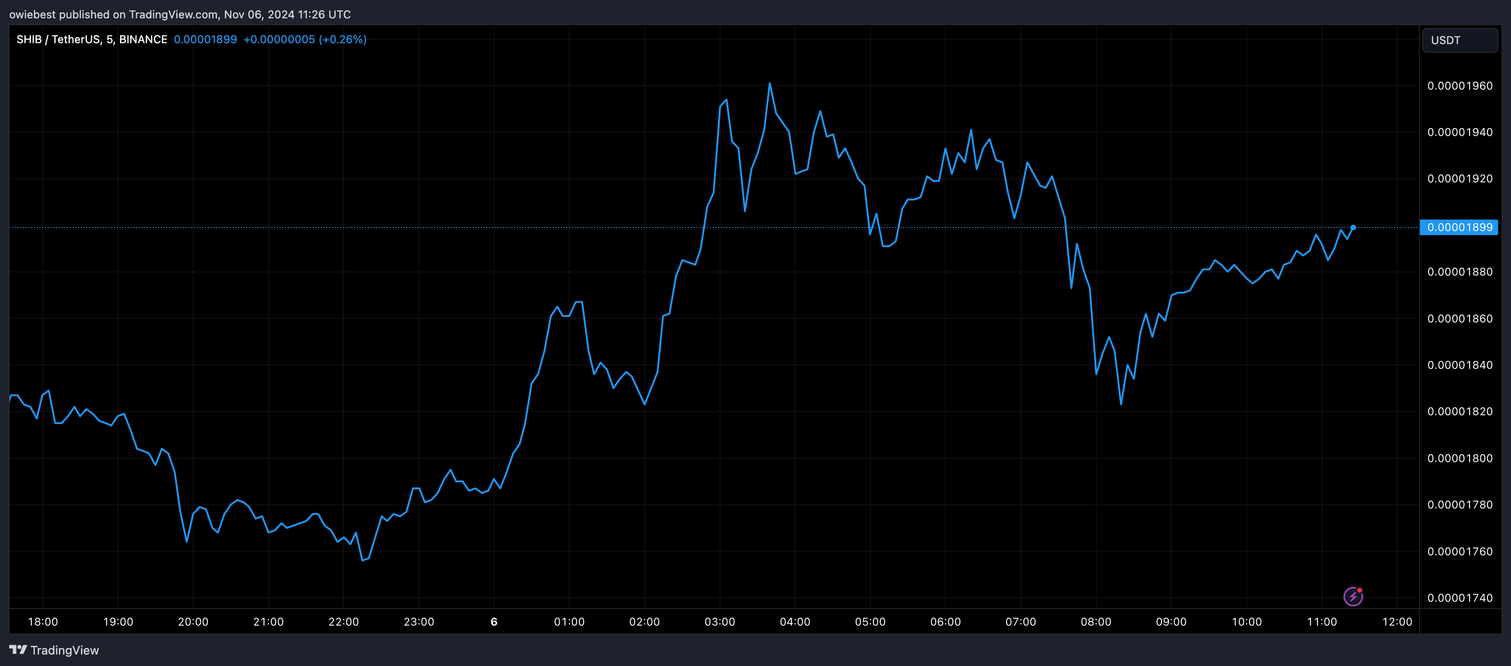
Task: Click the 03:00 time axis label
Action: tap(720, 621)
